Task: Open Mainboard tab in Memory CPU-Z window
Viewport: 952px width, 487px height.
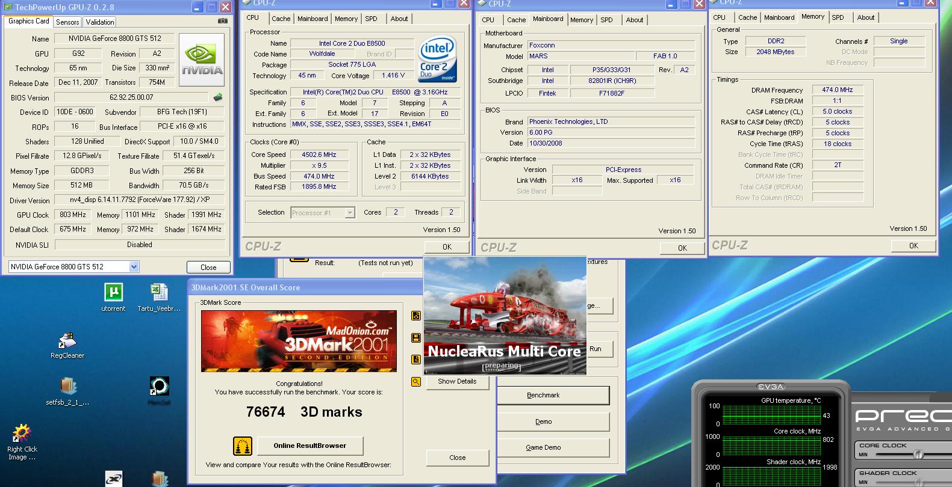Action: [x=779, y=17]
